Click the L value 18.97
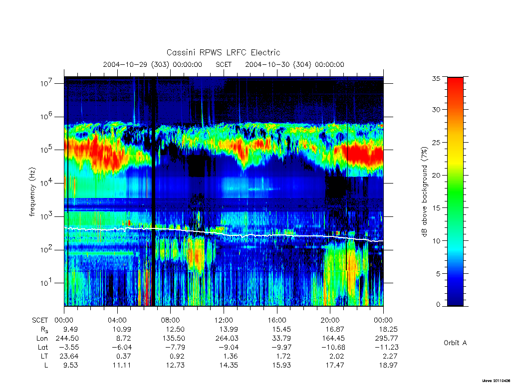 (388, 365)
